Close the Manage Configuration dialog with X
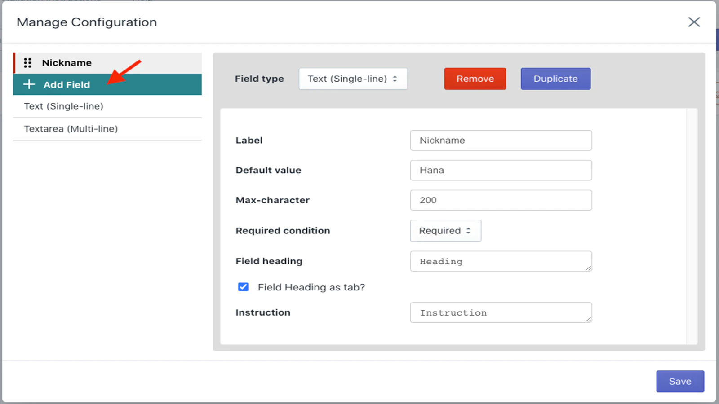Screen dimensions: 719x404 (x=694, y=22)
